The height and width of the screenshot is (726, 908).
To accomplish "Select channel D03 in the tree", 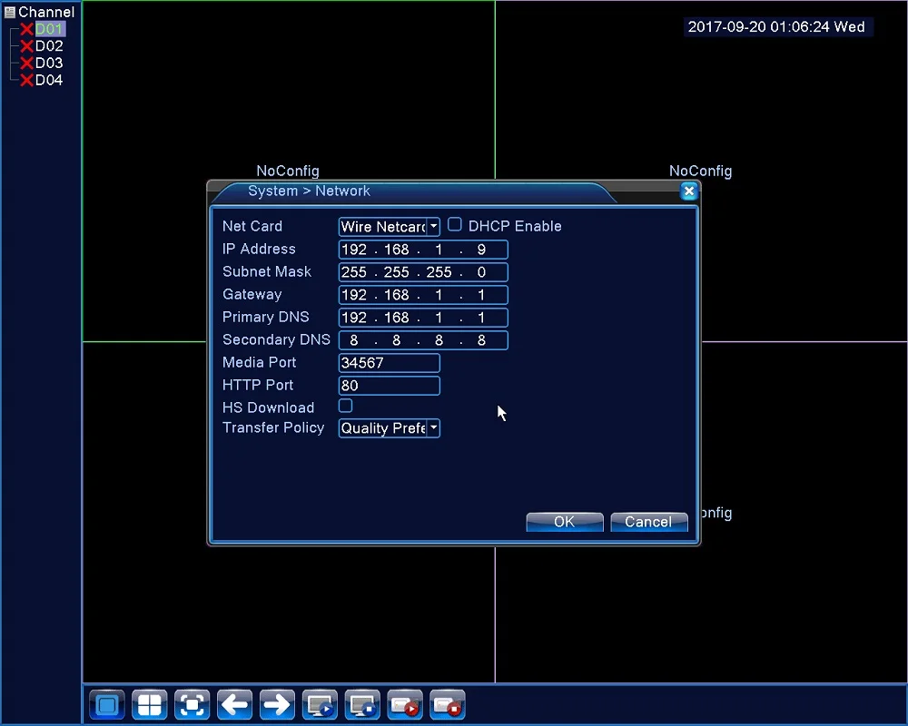I will pyautogui.click(x=49, y=63).
